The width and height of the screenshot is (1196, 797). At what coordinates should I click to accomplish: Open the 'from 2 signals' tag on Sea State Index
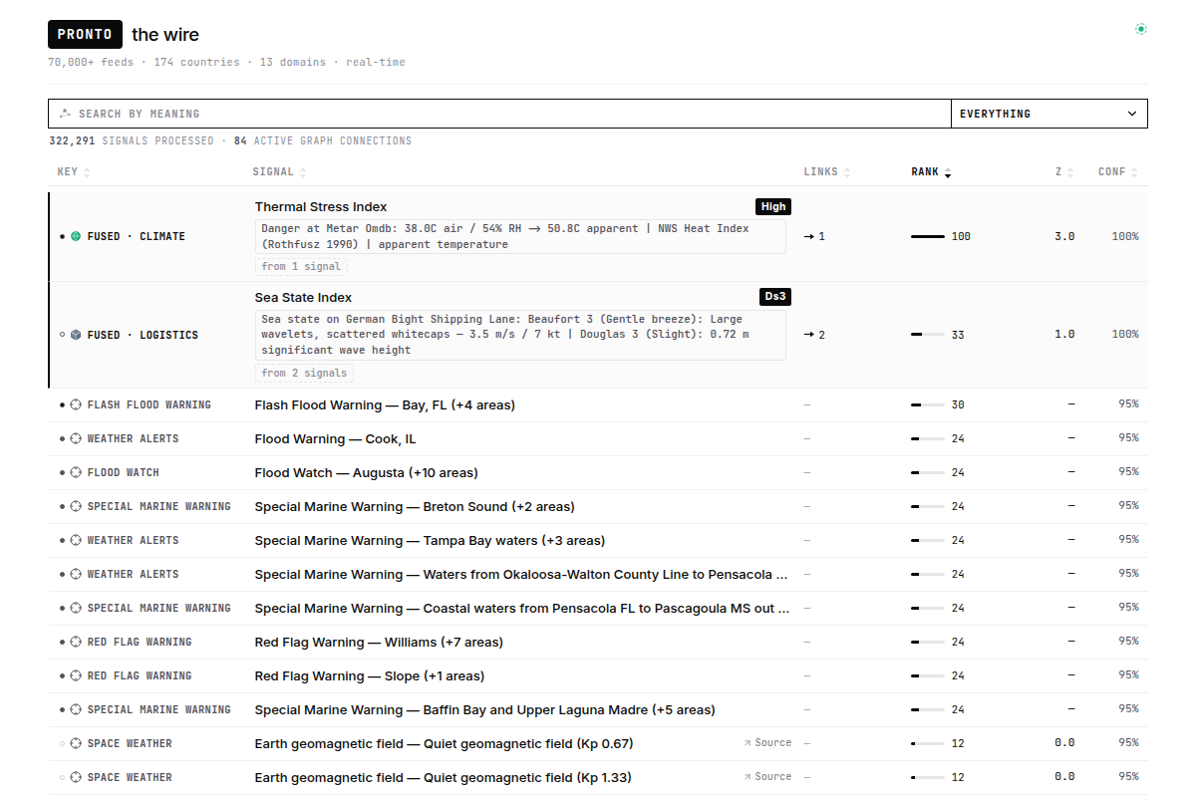coord(304,374)
